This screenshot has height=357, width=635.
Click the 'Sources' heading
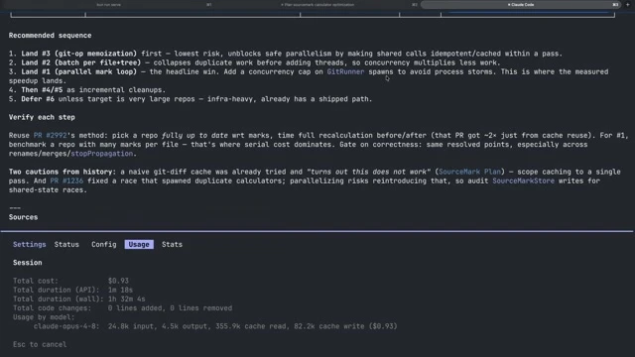click(23, 217)
